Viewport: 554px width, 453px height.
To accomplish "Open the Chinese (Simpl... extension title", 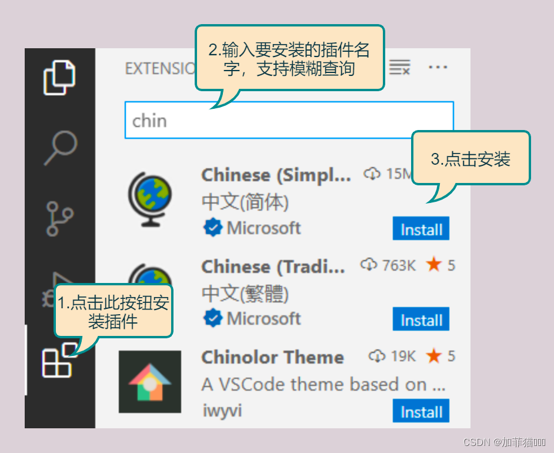I will [x=276, y=175].
